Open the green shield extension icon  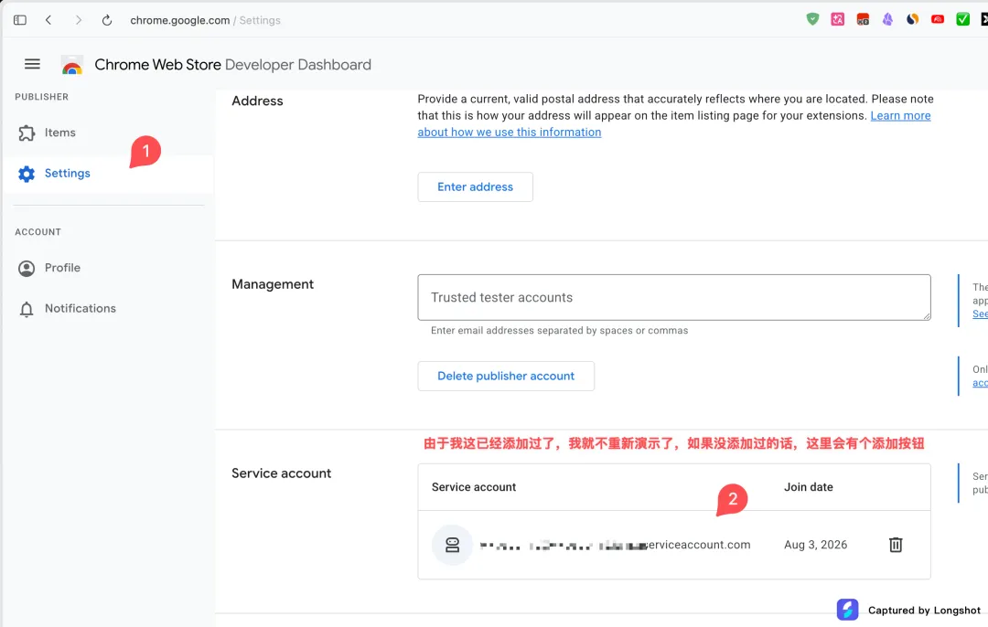click(x=813, y=19)
